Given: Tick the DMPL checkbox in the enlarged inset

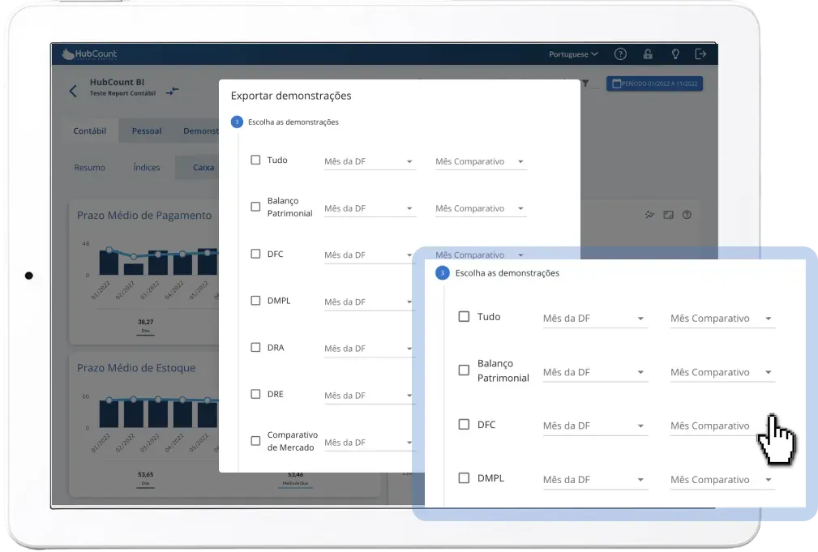Looking at the screenshot, I should click(464, 478).
